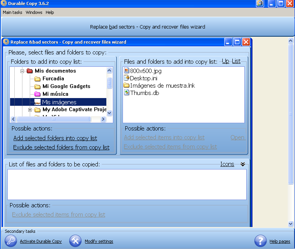Click the wizard window title bar icon
This screenshot has width=295, height=249.
(x=6, y=42)
